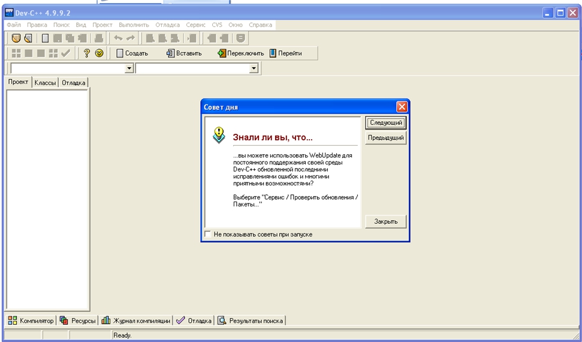This screenshot has width=582, height=342.
Task: Open the second toolbar combo box dropdown arrow
Action: coord(254,68)
